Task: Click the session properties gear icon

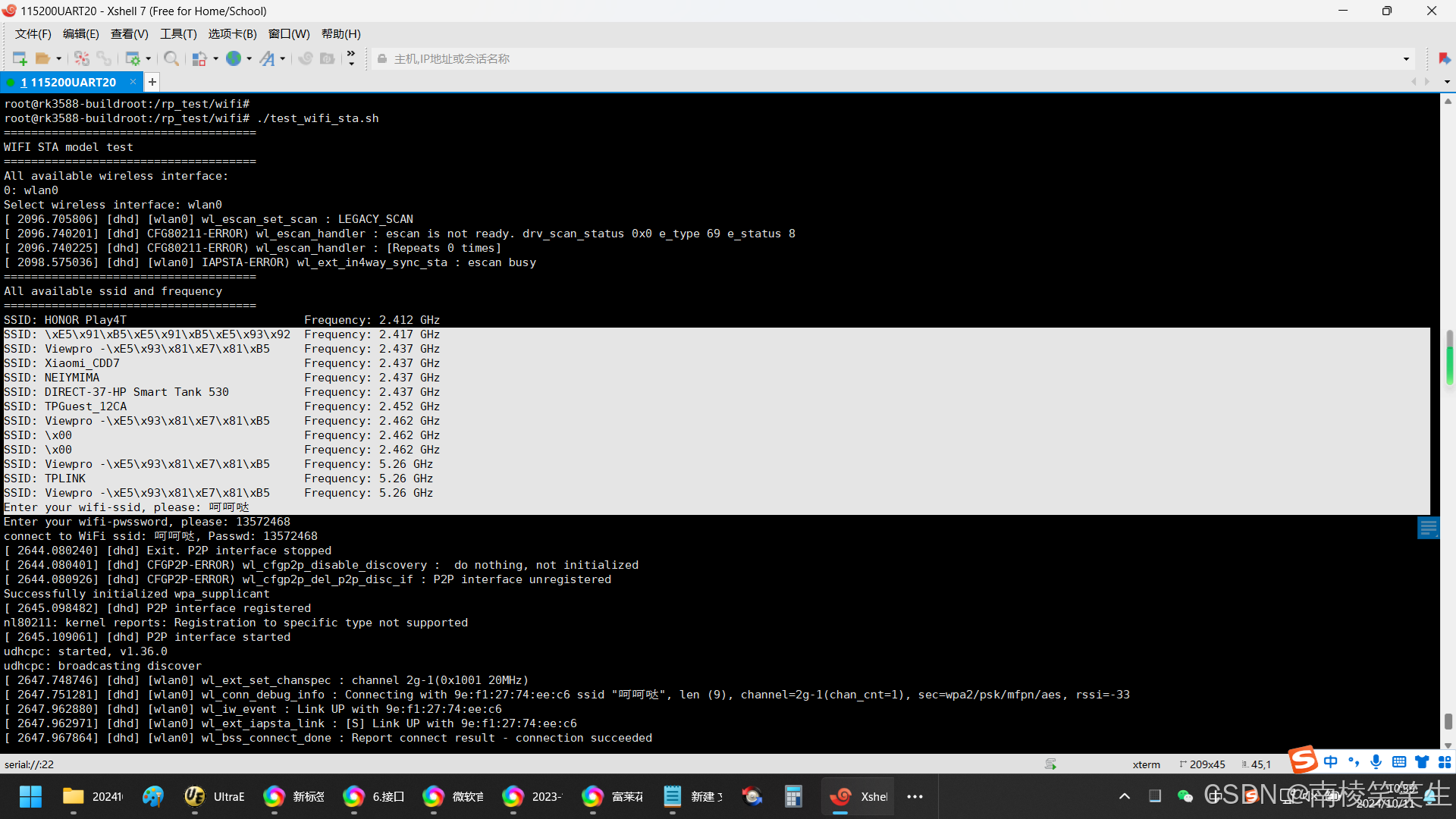Action: point(133,58)
